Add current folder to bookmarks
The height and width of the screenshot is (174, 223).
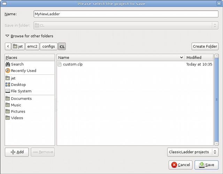(17, 152)
